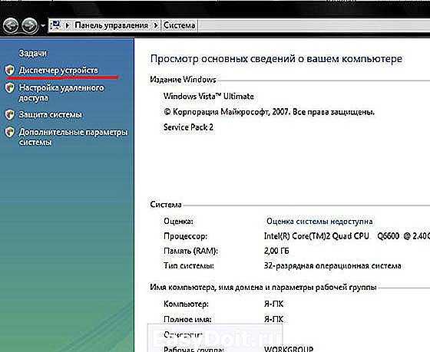430x352 pixels.
Task: Click shield icon beside Настройка удаленного доступа
Action: [9, 88]
